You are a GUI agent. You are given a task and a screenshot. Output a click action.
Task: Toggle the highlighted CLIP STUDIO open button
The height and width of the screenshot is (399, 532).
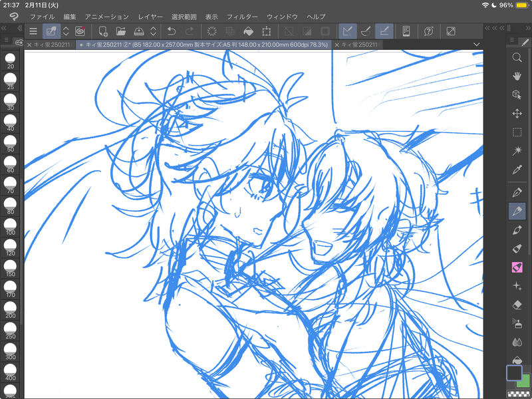[52, 31]
